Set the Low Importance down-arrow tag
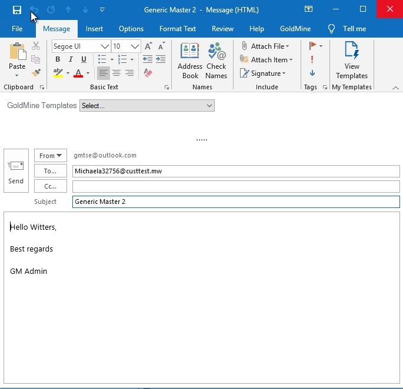The width and height of the screenshot is (403, 389). [x=312, y=73]
